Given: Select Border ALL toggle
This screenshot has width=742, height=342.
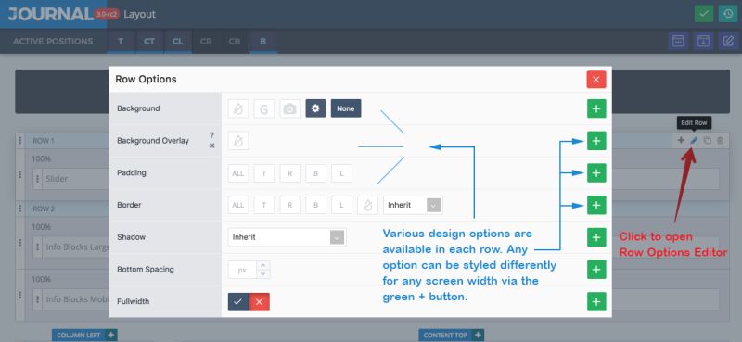Looking at the screenshot, I should tap(238, 206).
